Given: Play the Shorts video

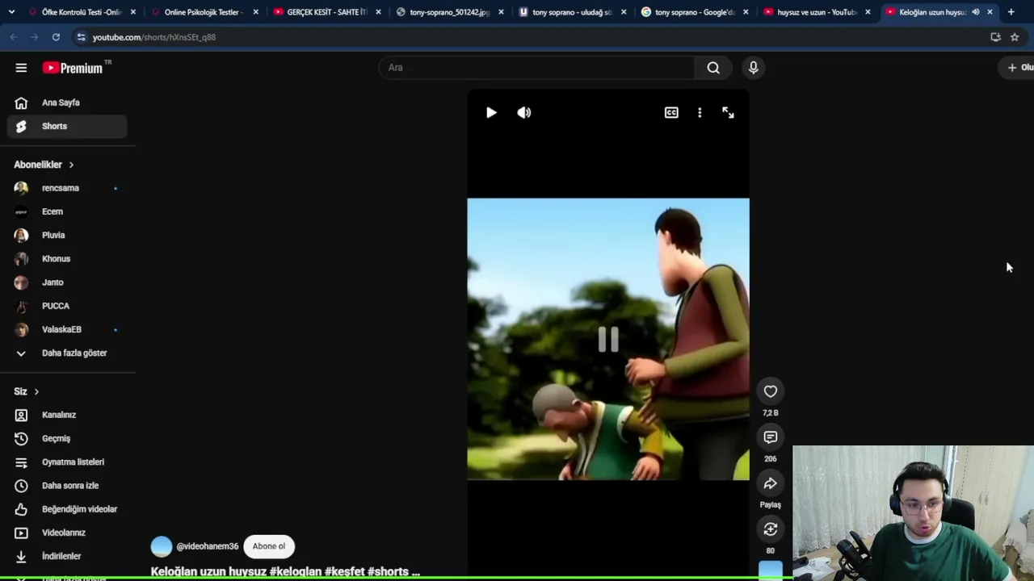Looking at the screenshot, I should [x=491, y=113].
